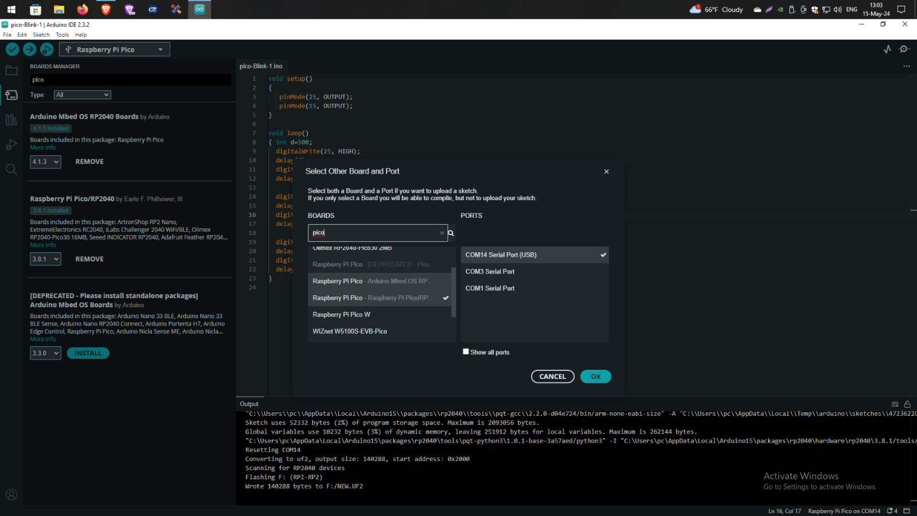Click the search magnifier in the boards filter box

451,233
